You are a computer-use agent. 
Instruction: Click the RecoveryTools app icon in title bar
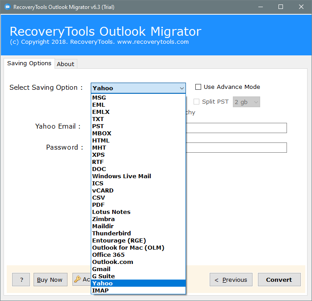(8, 7)
